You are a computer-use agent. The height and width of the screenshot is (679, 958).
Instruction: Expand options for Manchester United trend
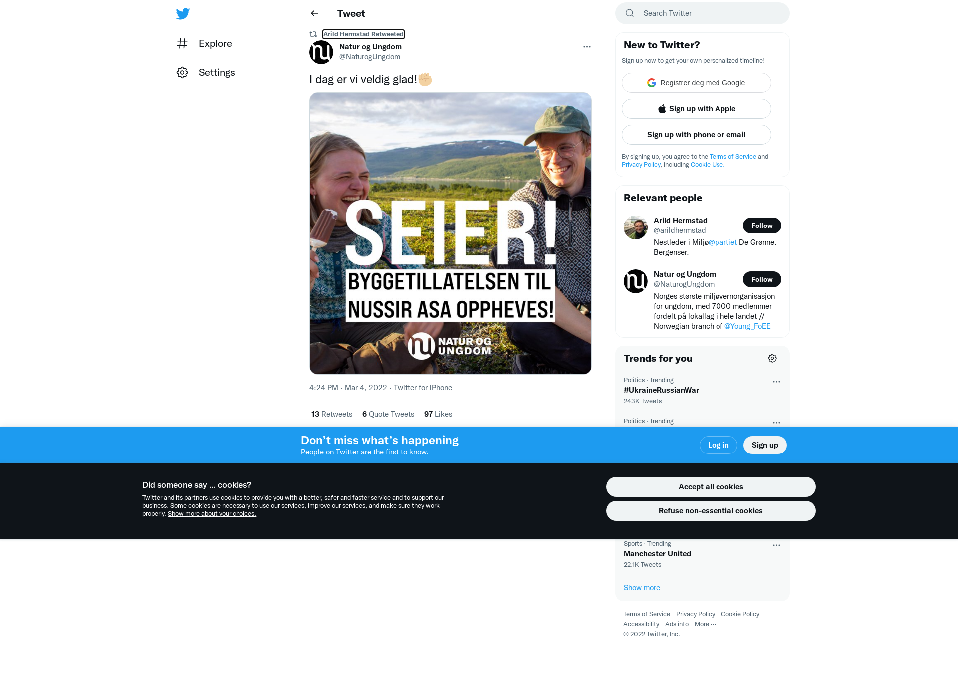click(x=776, y=545)
